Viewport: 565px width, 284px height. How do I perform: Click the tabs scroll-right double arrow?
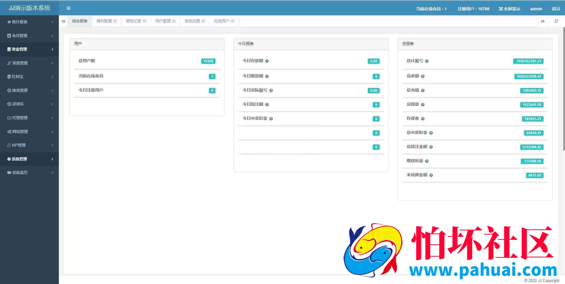click(543, 21)
